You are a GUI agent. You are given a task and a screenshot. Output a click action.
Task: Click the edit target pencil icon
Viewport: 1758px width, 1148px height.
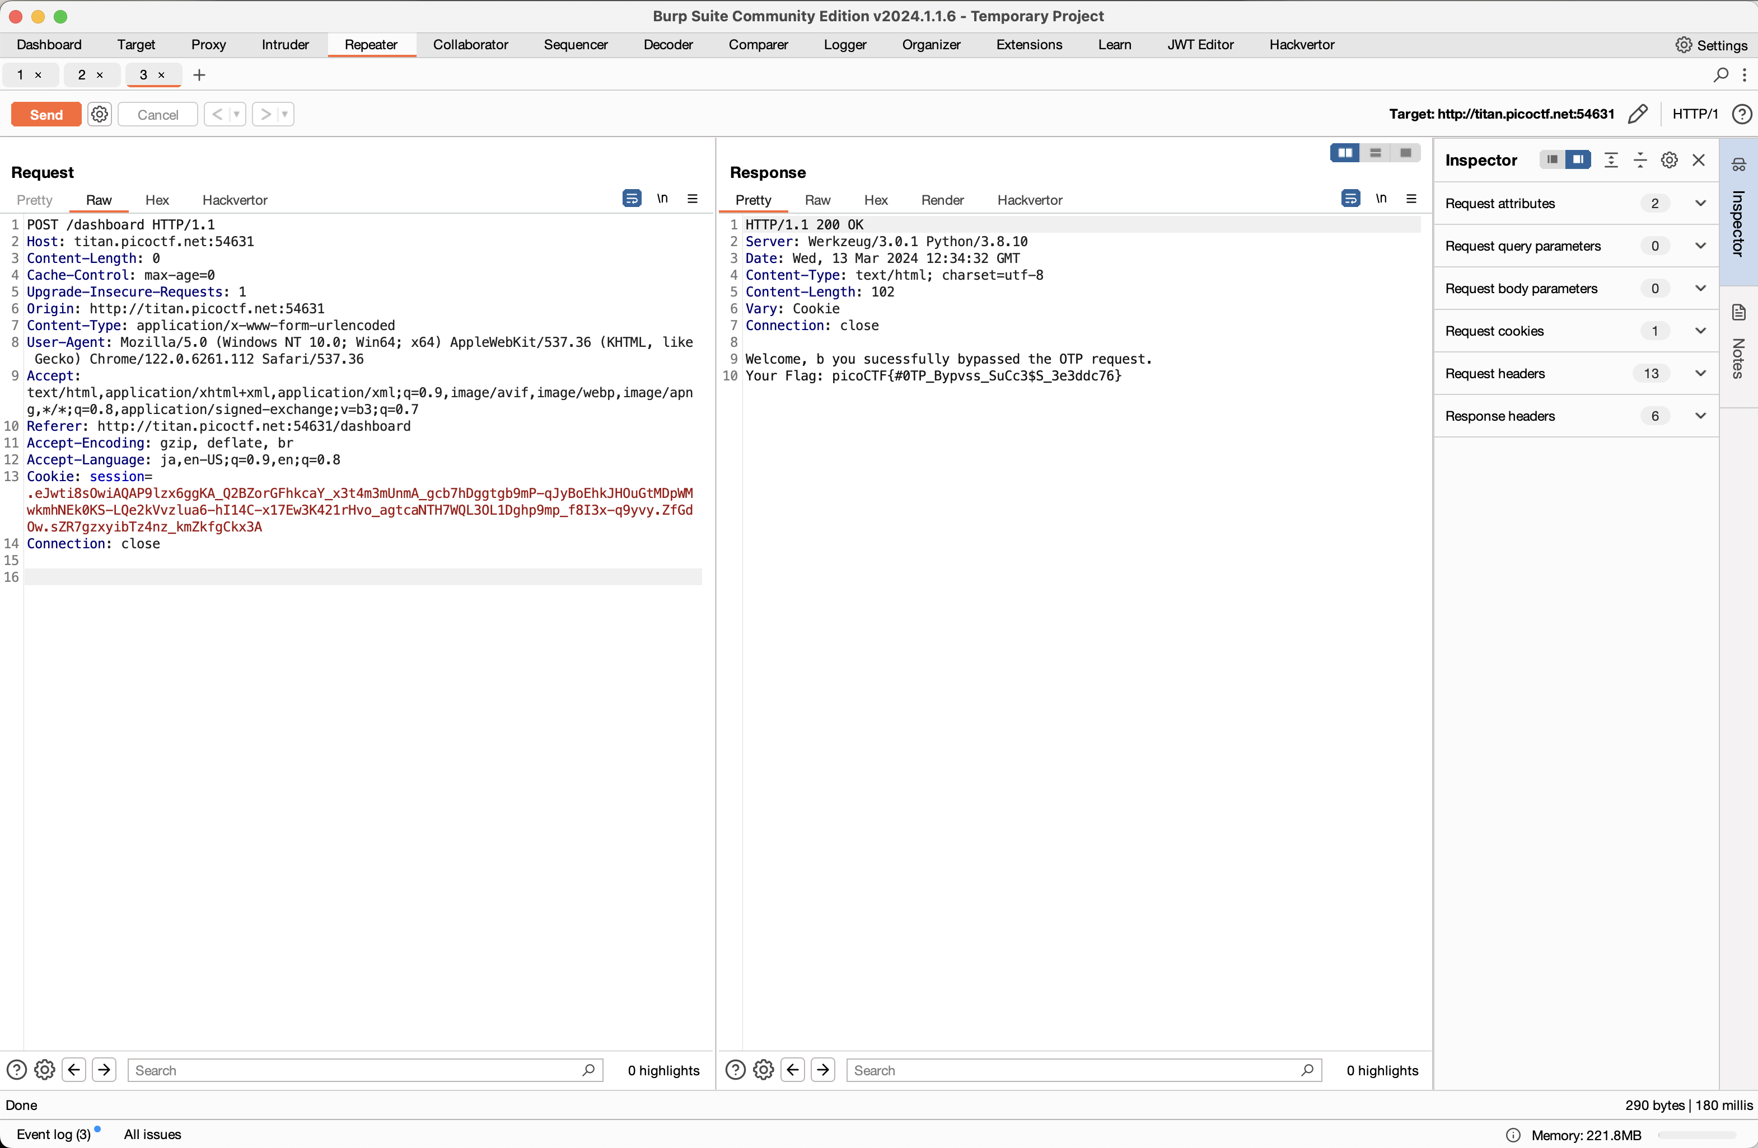1637,114
